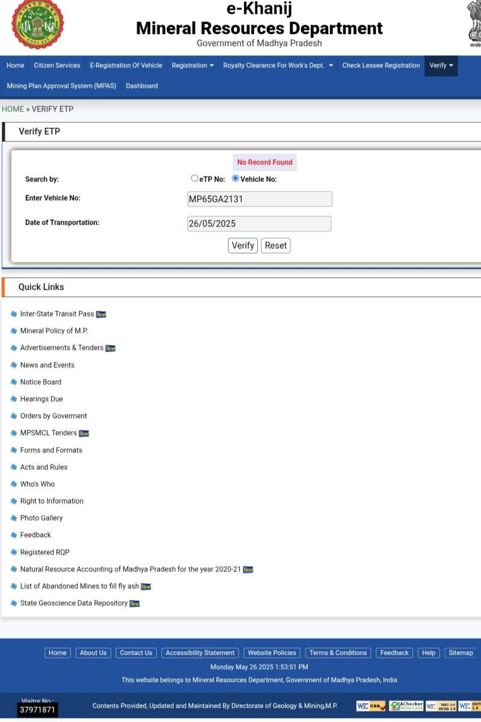The image size is (481, 722).
Task: Click the W3C WAI-AA WCAG 2.0 badge
Action: tap(441, 706)
